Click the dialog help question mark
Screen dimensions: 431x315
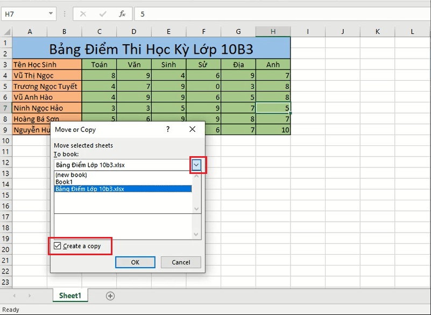coord(168,129)
